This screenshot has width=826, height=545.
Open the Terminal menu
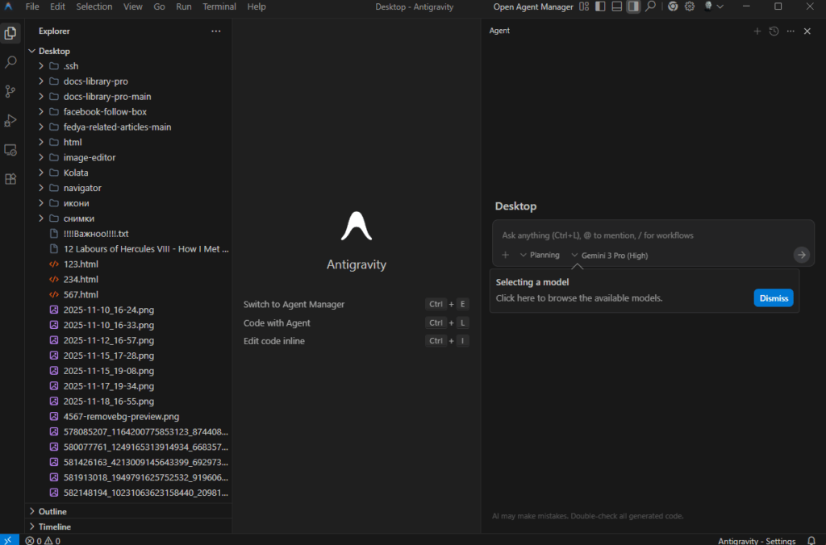click(219, 6)
